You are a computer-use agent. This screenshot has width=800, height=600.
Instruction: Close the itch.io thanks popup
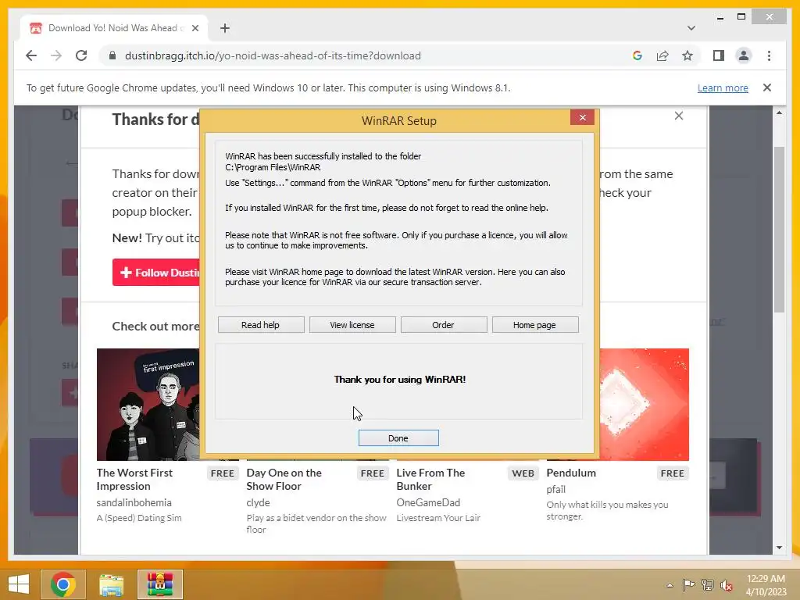679,116
